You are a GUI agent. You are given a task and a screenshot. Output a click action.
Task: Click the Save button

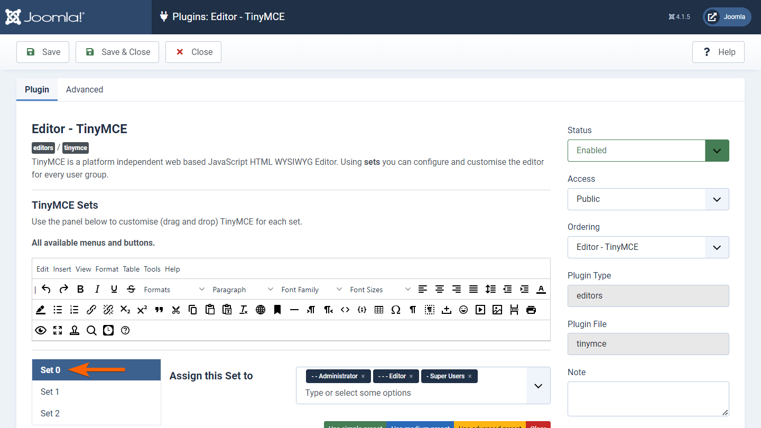point(43,52)
